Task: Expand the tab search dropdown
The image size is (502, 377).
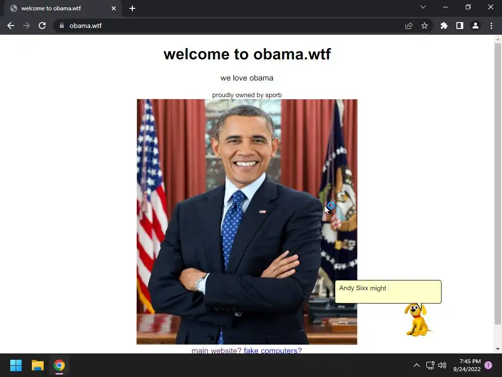Action: coord(423,7)
